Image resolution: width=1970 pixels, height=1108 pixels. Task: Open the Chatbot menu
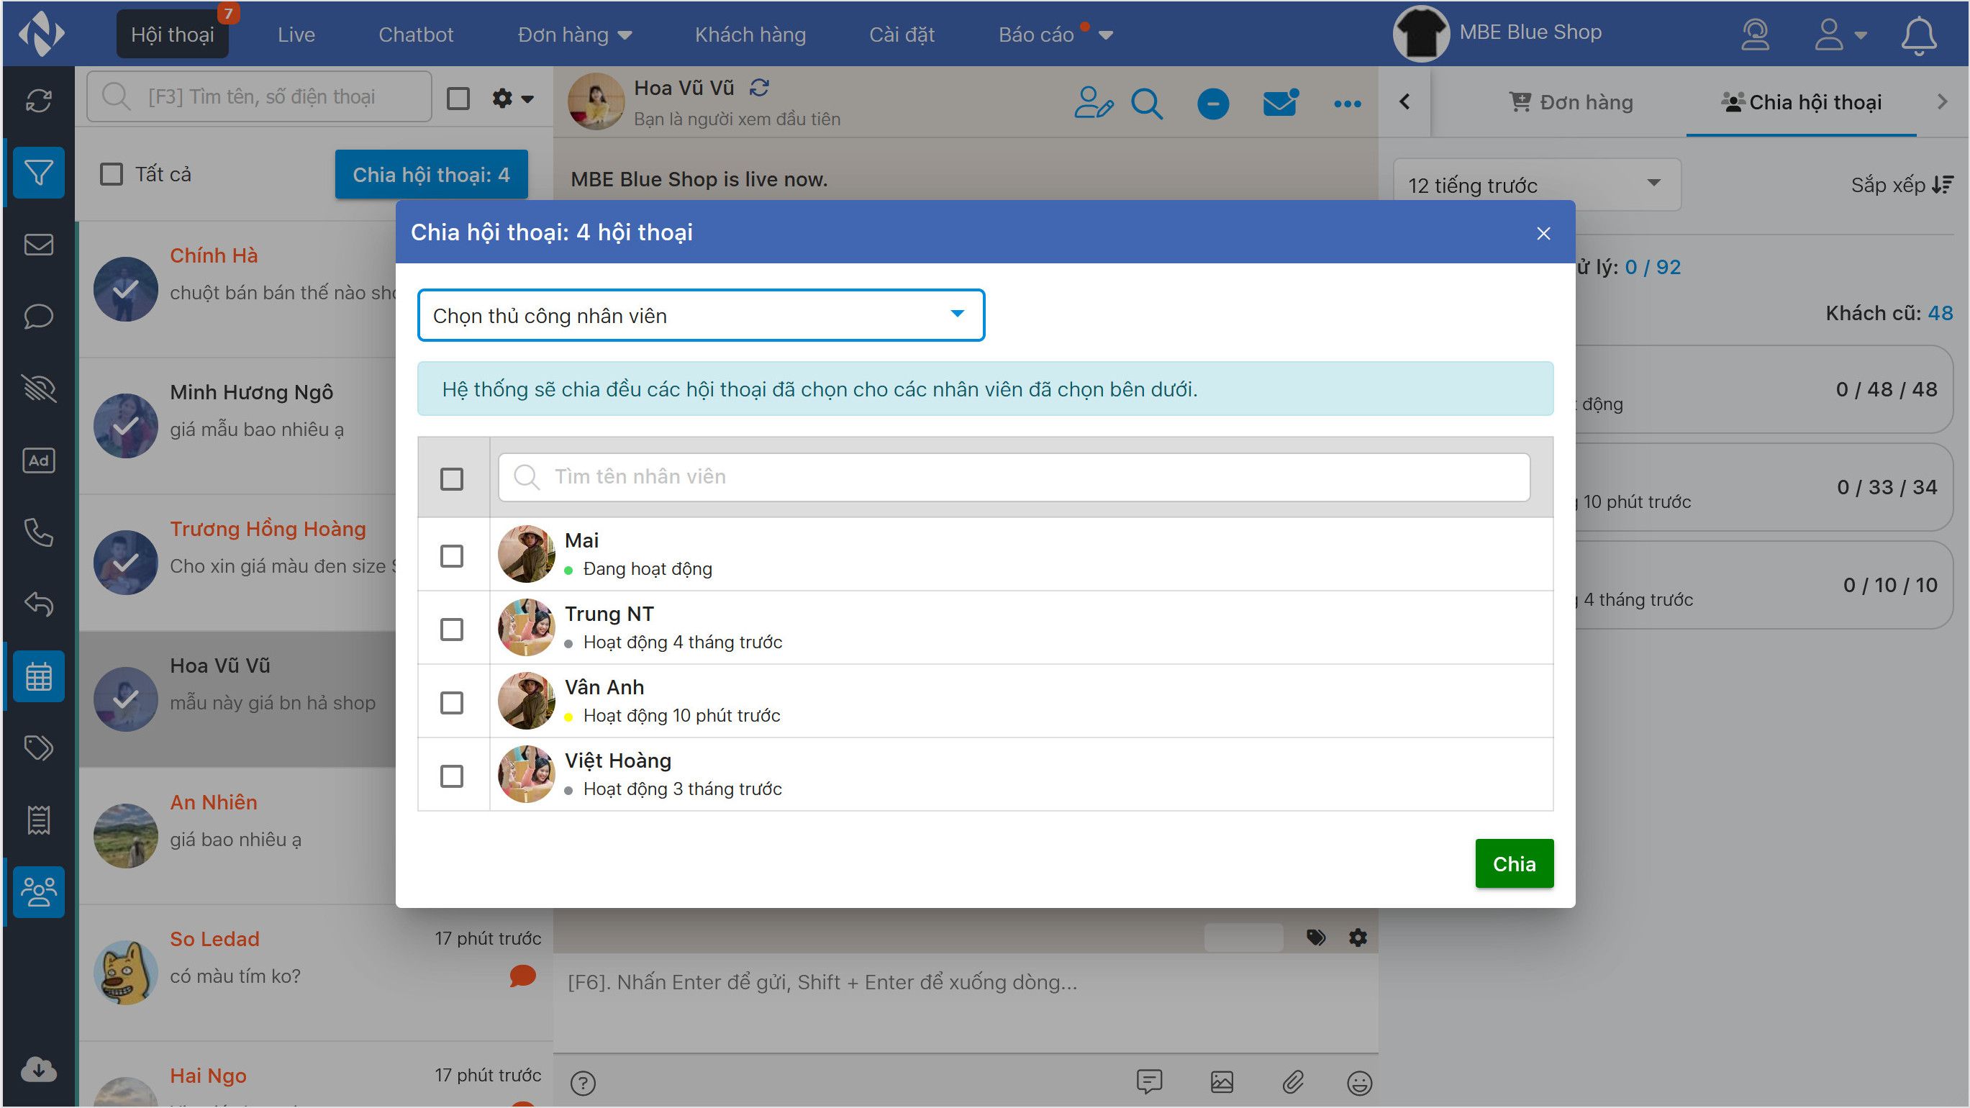point(416,35)
